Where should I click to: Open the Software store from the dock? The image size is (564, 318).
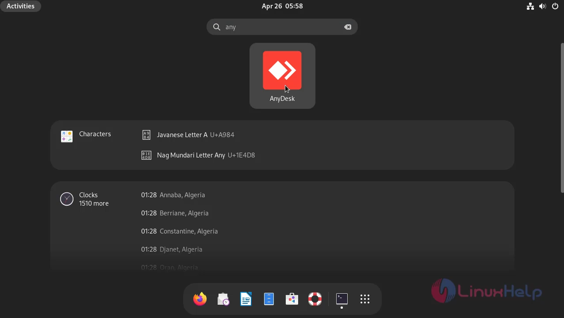292,299
